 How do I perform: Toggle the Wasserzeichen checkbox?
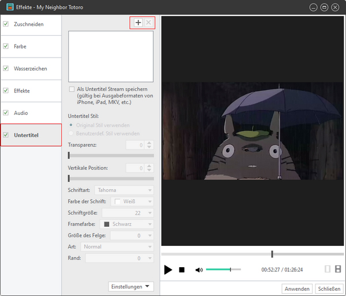click(x=6, y=69)
